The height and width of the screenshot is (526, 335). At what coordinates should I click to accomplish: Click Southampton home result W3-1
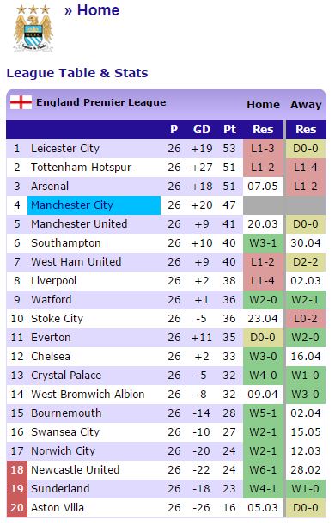click(x=263, y=243)
